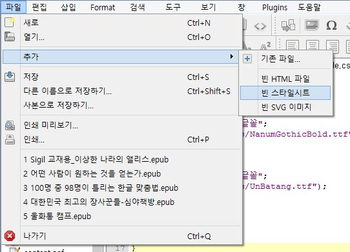Select 빈 HTML 파일 in submenu
The height and width of the screenshot is (252, 350).
(x=285, y=79)
